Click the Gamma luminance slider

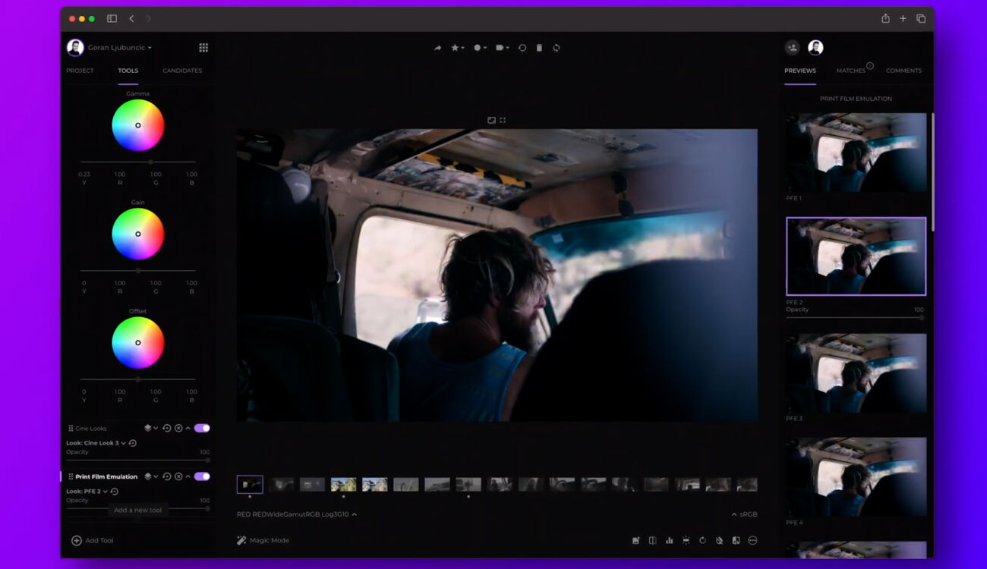click(x=137, y=162)
